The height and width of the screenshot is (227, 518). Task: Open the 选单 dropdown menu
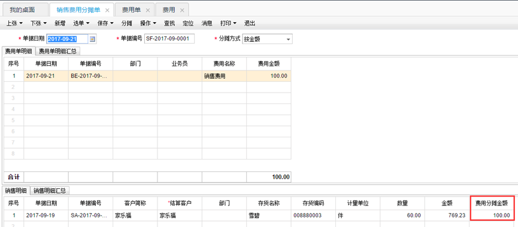point(81,23)
